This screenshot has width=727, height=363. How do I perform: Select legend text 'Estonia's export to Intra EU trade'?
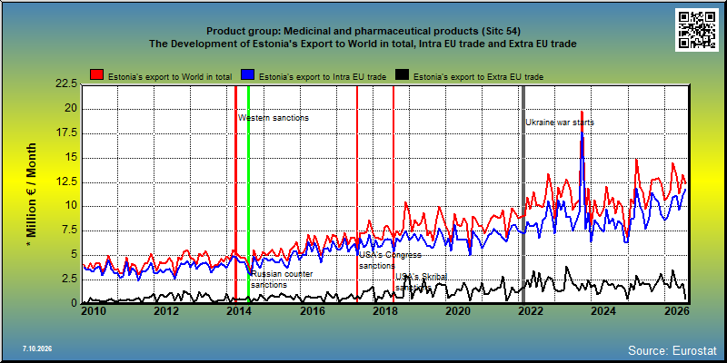[323, 77]
